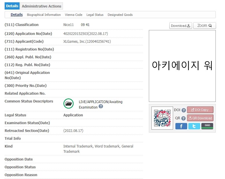Click LIVE/APPLICATION/Awaiting Examination text
The image size is (225, 179).
point(101,105)
